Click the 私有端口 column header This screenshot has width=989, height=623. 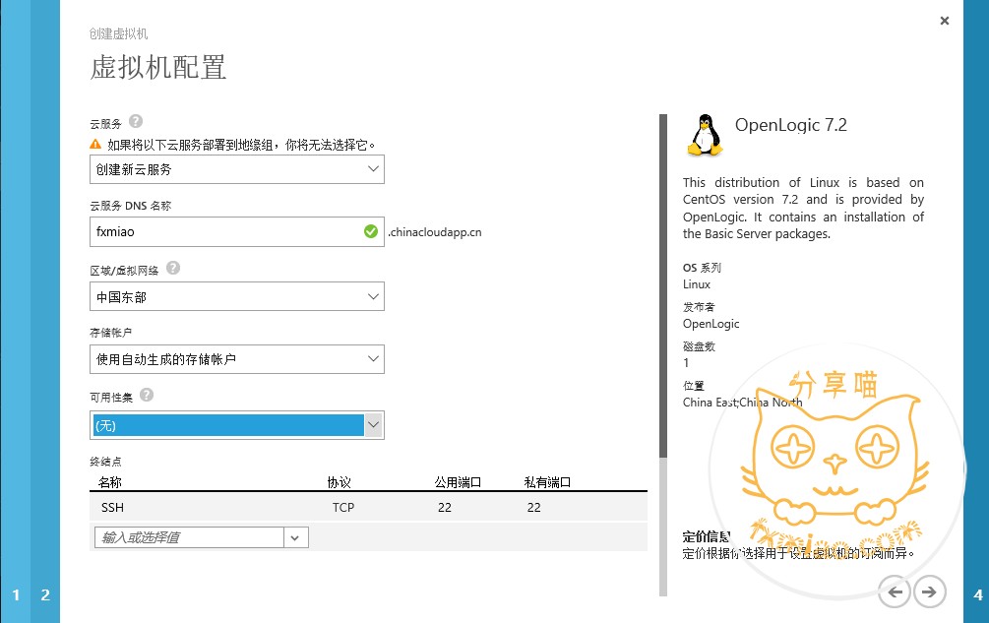tap(547, 482)
